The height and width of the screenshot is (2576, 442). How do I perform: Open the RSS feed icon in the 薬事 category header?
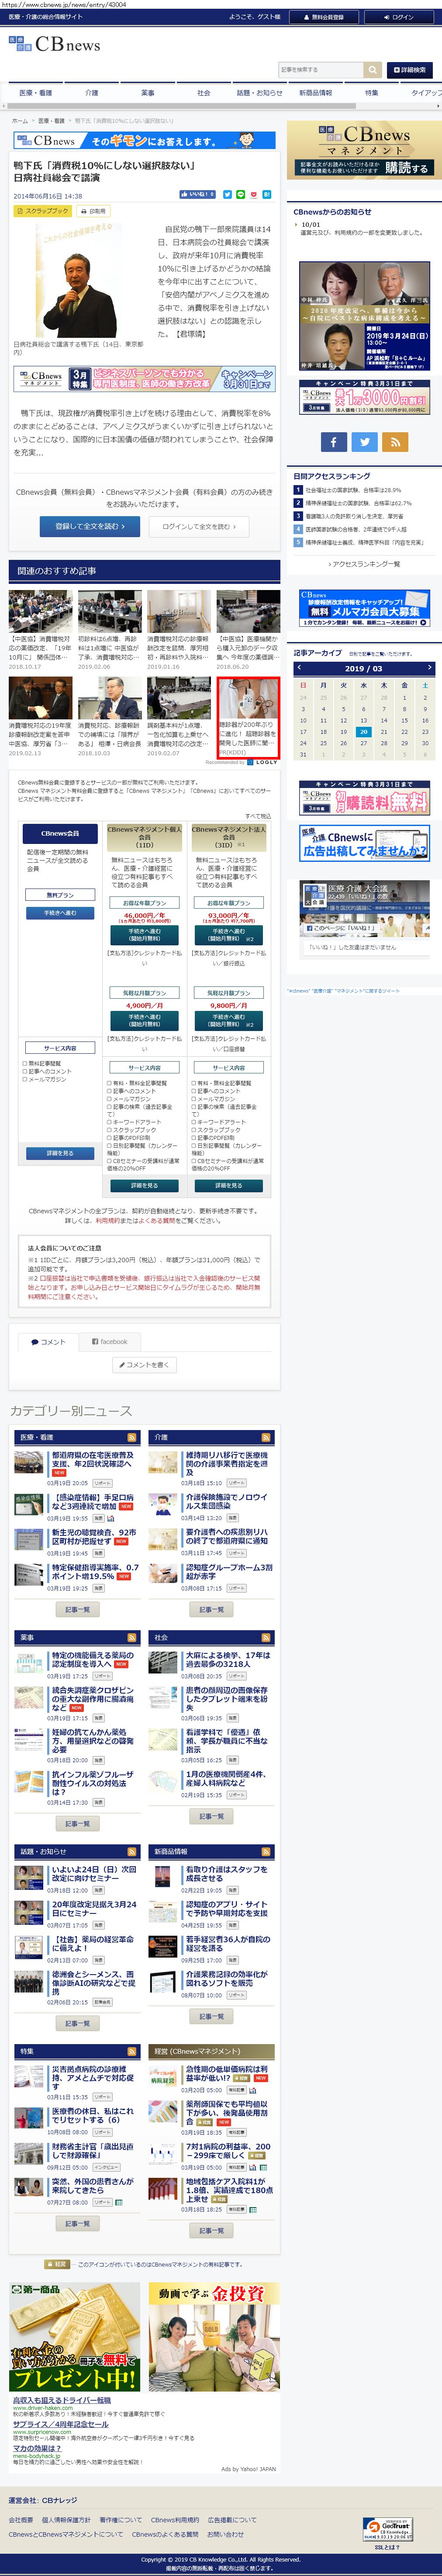(x=132, y=1638)
